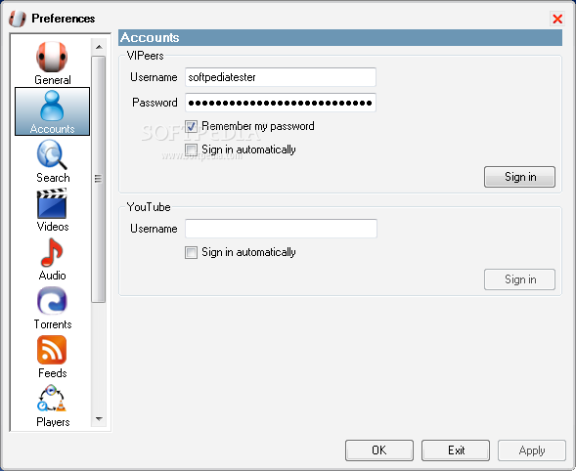Open the Players preferences category
The height and width of the screenshot is (471, 576).
click(x=52, y=406)
